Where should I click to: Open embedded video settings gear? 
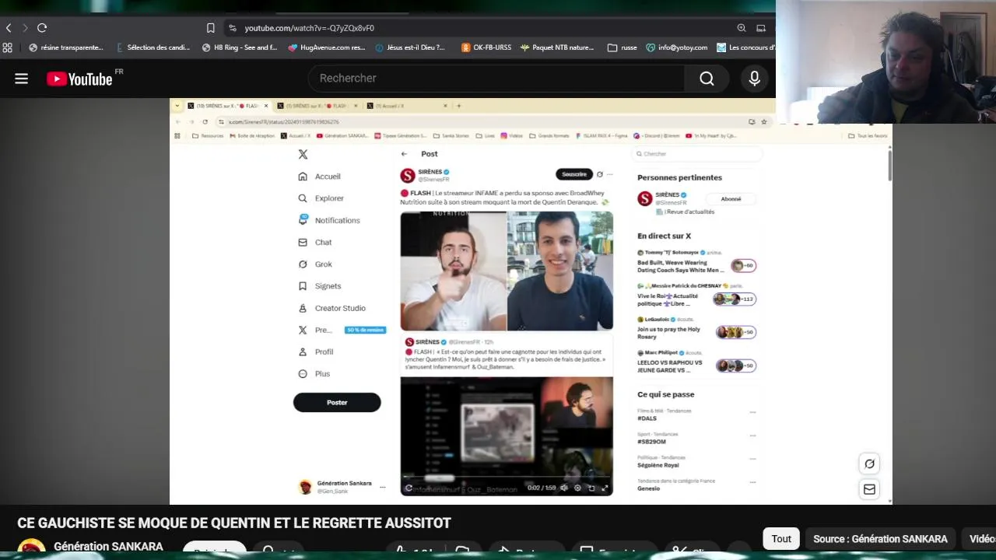(x=577, y=488)
